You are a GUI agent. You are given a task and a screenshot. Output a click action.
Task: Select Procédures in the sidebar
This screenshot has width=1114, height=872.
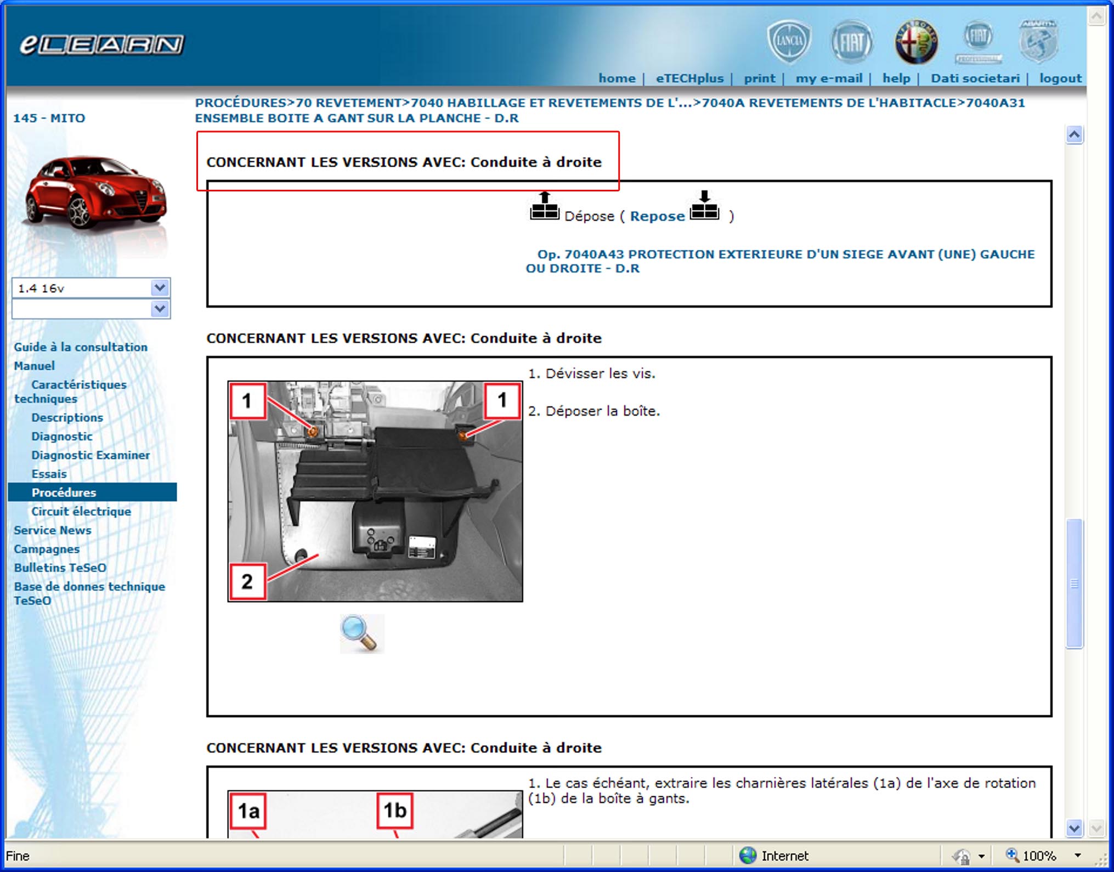(64, 492)
